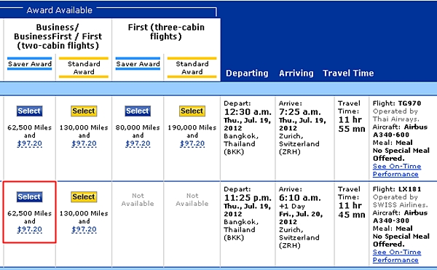
Task: Click First Standard Award column heading
Action: pos(192,68)
